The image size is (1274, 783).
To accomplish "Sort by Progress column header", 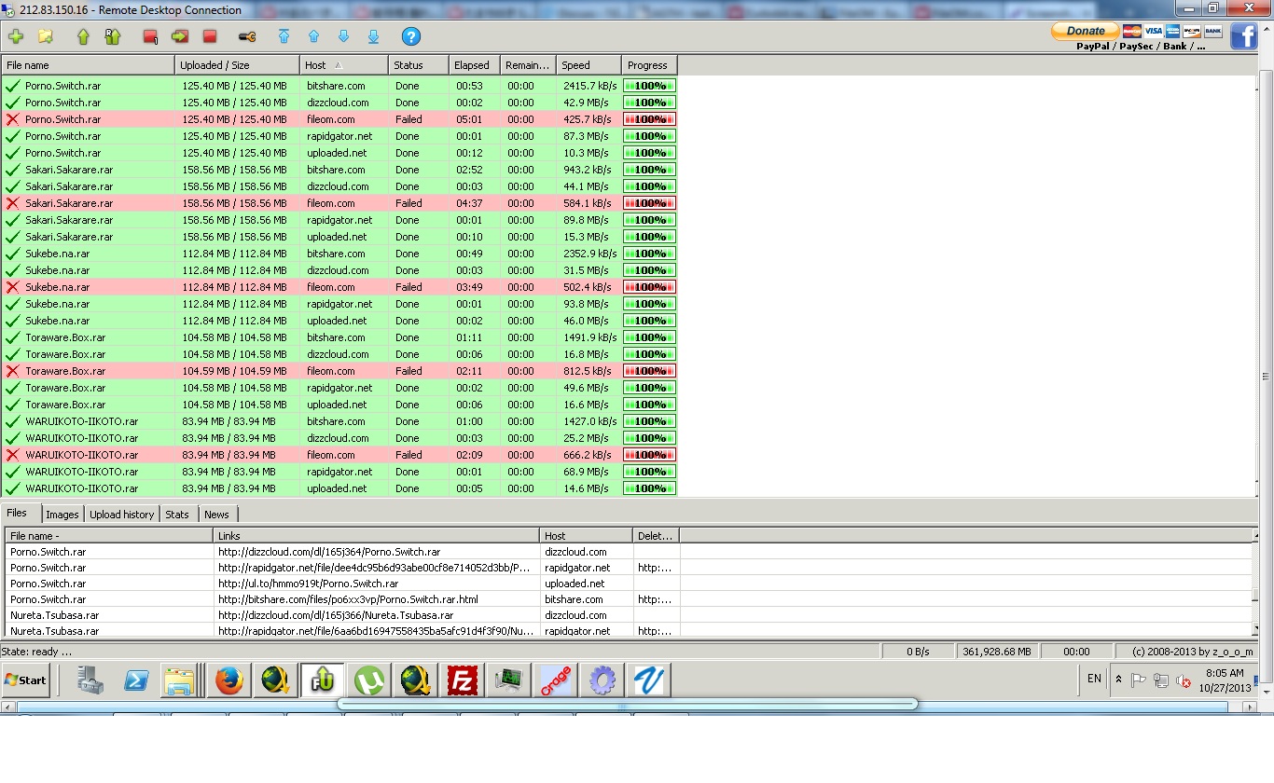I will click(x=649, y=65).
